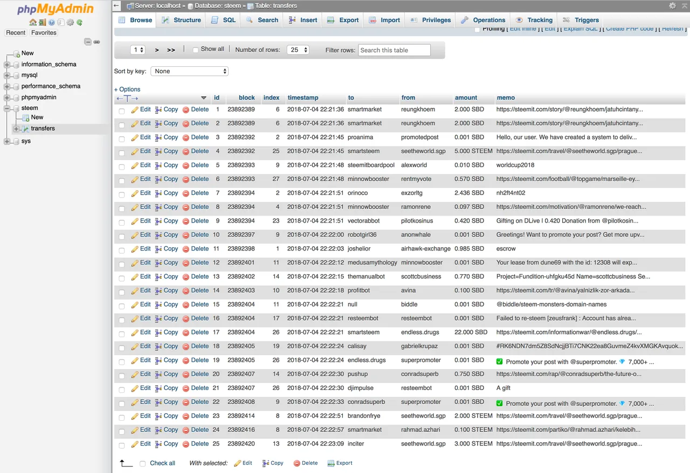Click red Delete icon for row id 25

[186, 444]
